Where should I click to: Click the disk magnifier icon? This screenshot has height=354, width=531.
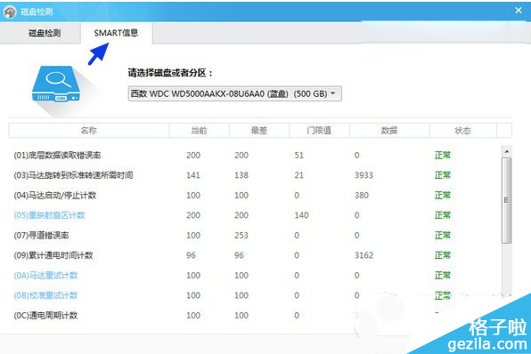[x=56, y=84]
